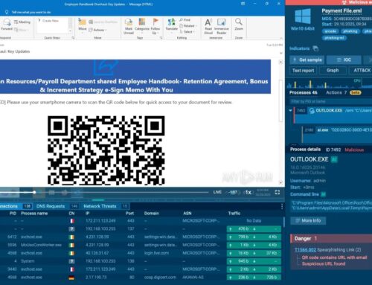Switch to Processes 46 tab

tap(304, 92)
